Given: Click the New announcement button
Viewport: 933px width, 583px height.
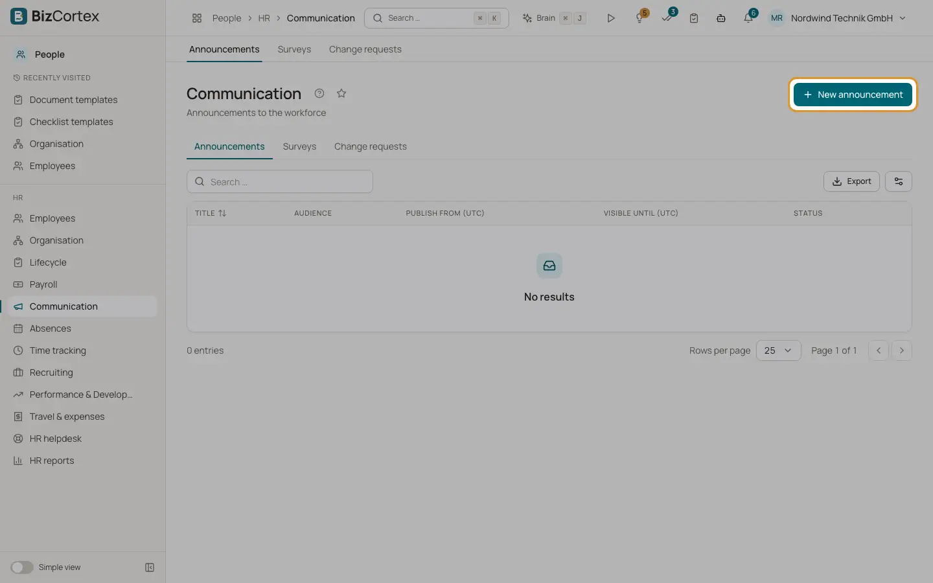Looking at the screenshot, I should tap(853, 95).
